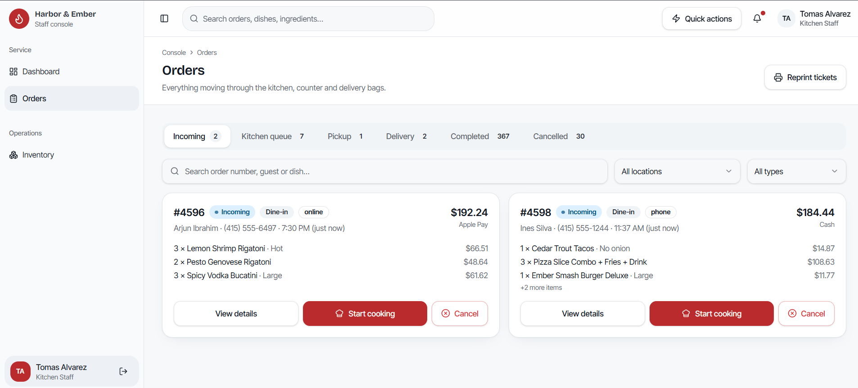Expand the All locations dropdown
The height and width of the screenshot is (388, 858).
click(x=677, y=171)
